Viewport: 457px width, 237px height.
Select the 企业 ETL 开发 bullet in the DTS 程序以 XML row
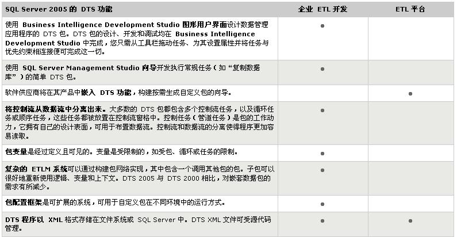click(x=322, y=221)
